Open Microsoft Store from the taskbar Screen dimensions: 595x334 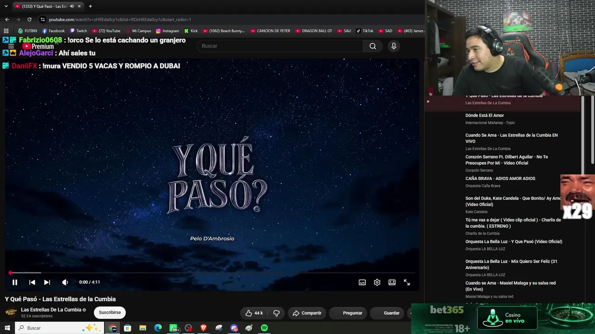(x=127, y=328)
